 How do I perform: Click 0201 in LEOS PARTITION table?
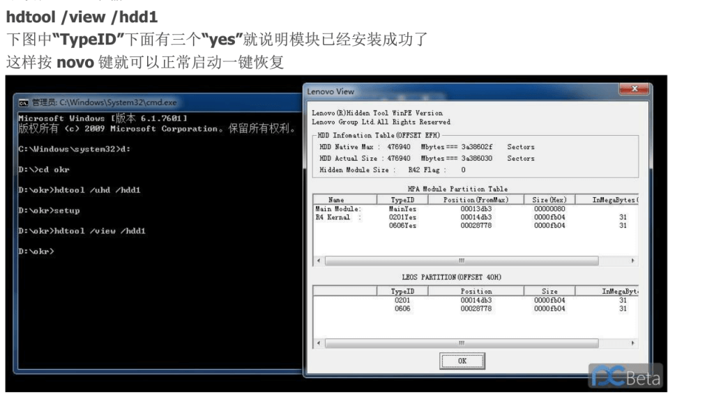[x=402, y=300]
